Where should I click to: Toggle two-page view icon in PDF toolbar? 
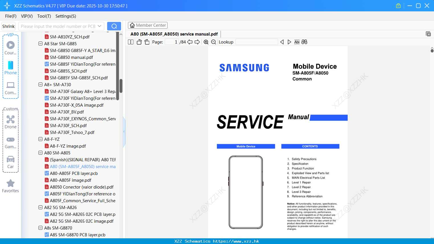click(131, 42)
